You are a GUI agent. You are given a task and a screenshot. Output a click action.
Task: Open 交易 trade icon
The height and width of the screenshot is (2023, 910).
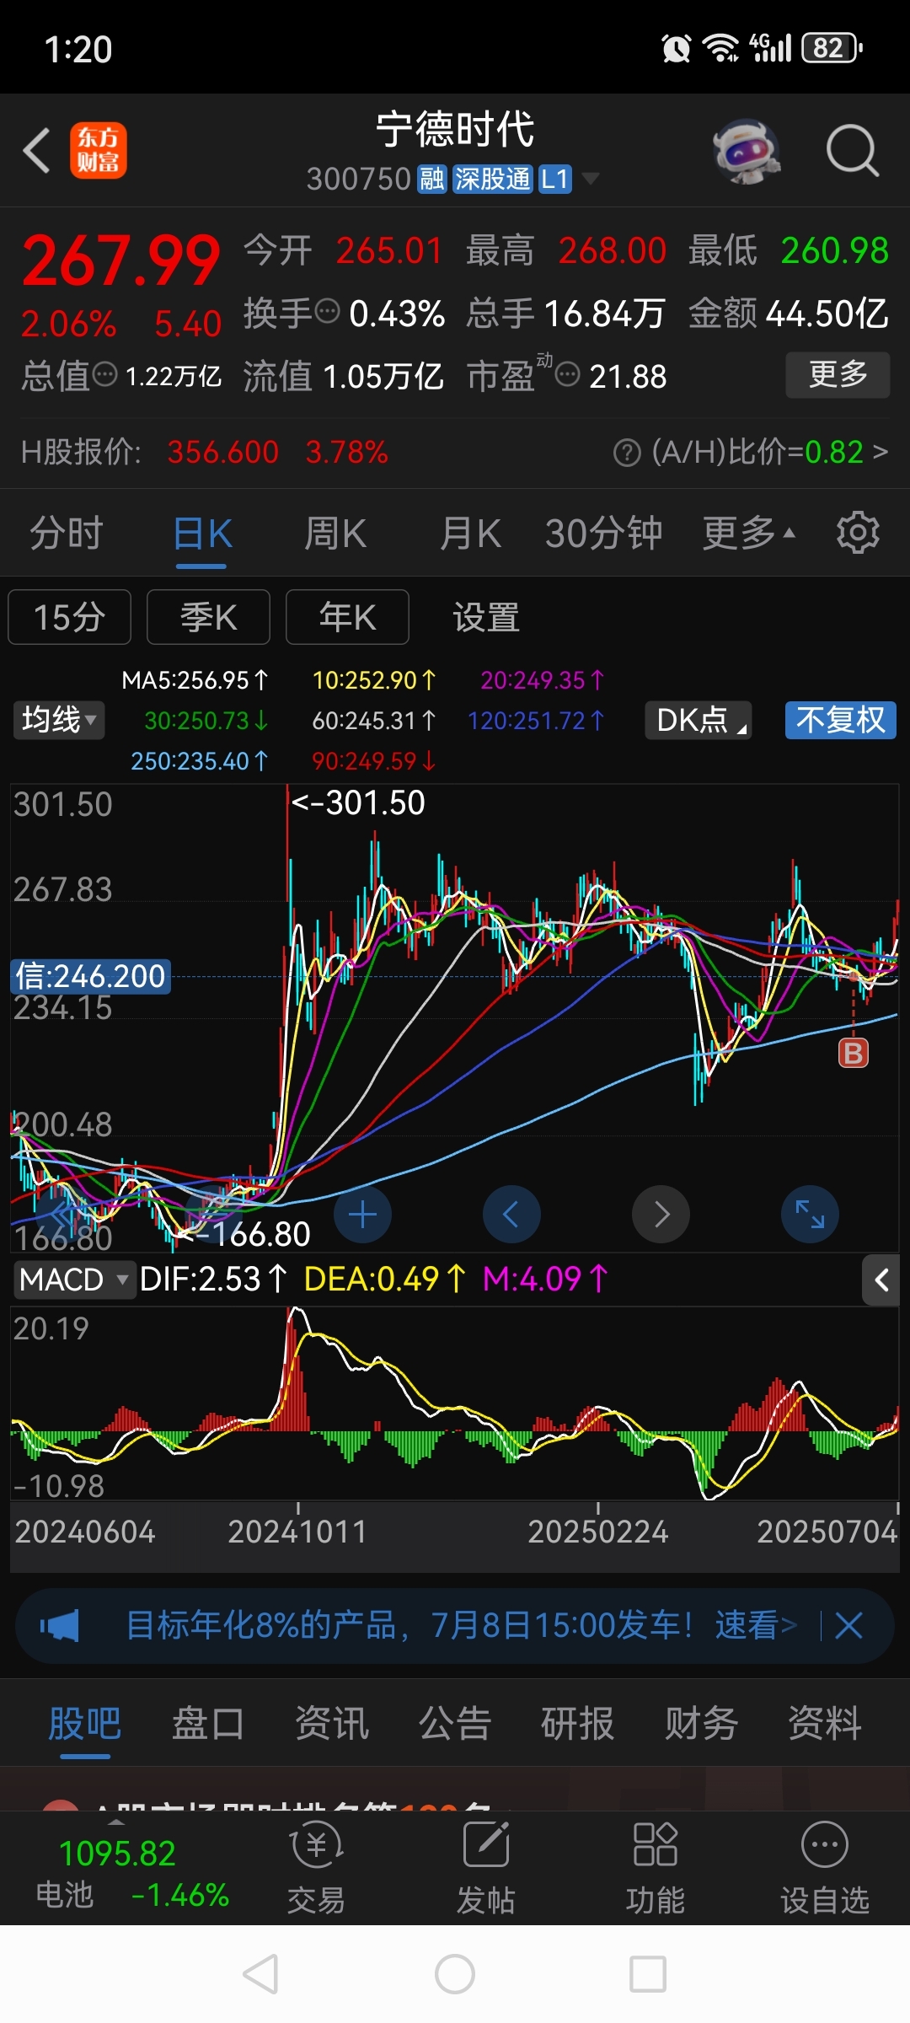point(316,1867)
